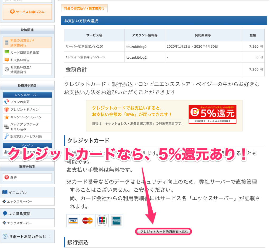This screenshot has width=270, height=250.
Task: Open the 料金のお支払い/請求書発行 tab
Action: [x=84, y=8]
